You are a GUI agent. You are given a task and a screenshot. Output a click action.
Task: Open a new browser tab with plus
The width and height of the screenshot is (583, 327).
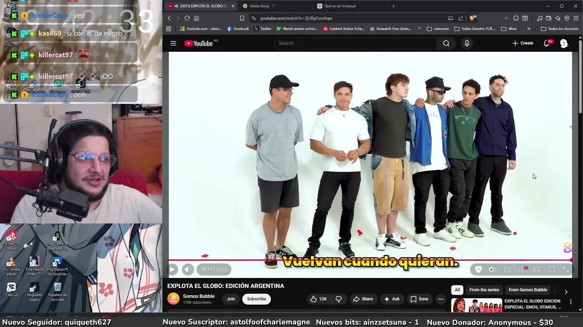coord(394,6)
